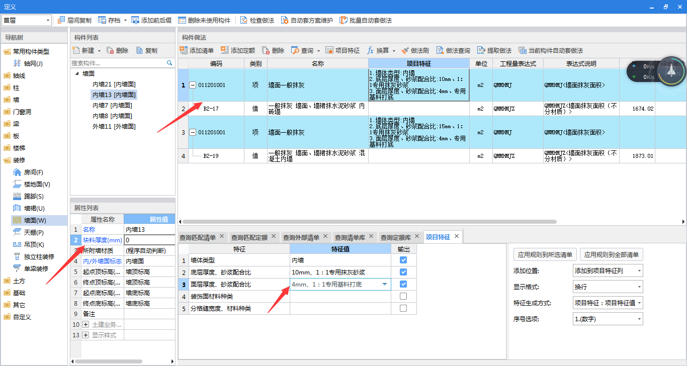Screen dimensions: 687x366
Task: Click 复制 in component list toolbar
Action: tap(146, 50)
